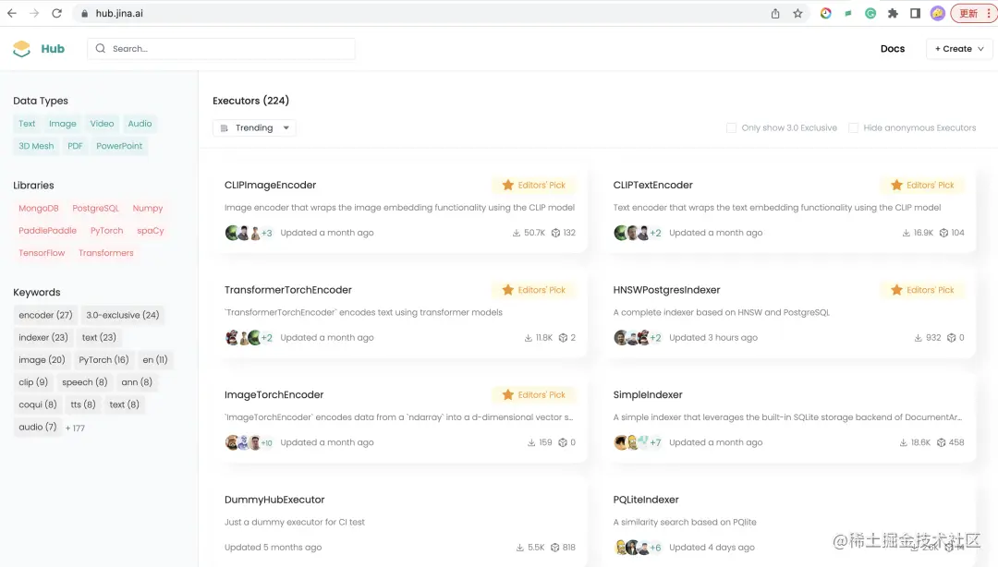This screenshot has width=998, height=567.
Task: Filter by MongoDB library
Action: click(x=38, y=209)
